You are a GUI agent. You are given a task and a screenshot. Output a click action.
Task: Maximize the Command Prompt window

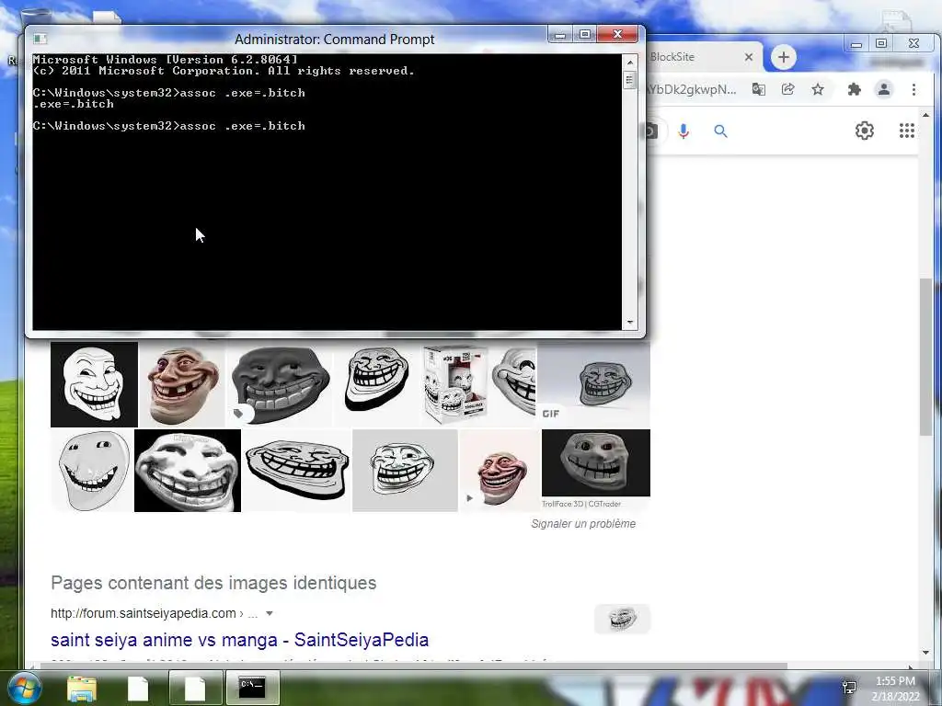click(x=584, y=34)
